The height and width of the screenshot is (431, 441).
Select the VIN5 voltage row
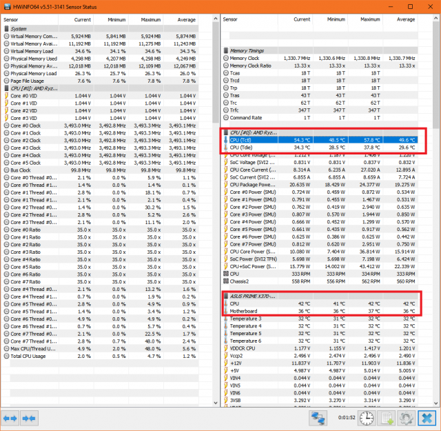320,385
